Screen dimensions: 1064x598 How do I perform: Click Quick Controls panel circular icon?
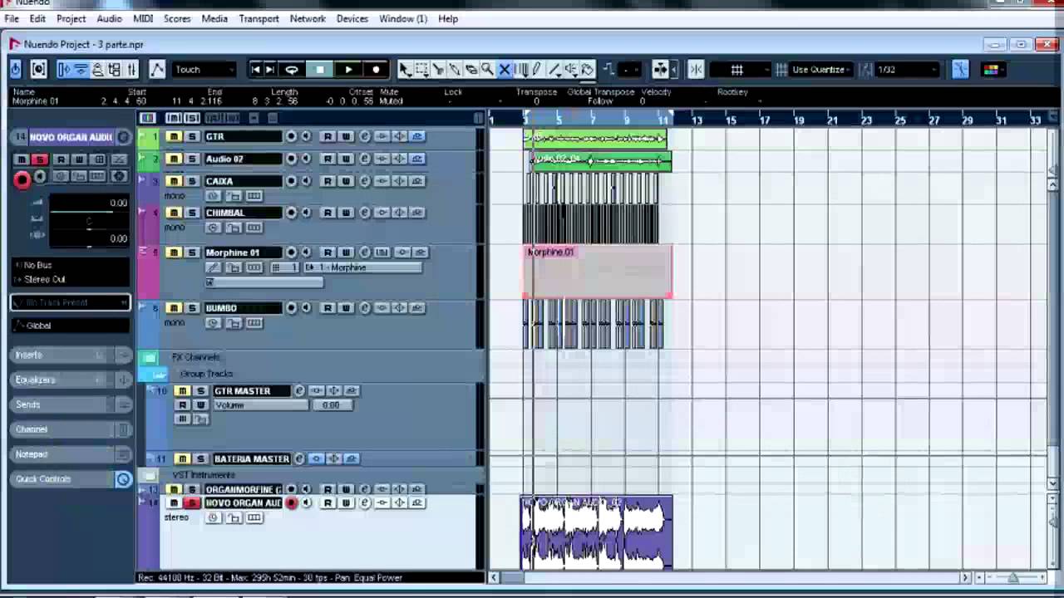(123, 479)
